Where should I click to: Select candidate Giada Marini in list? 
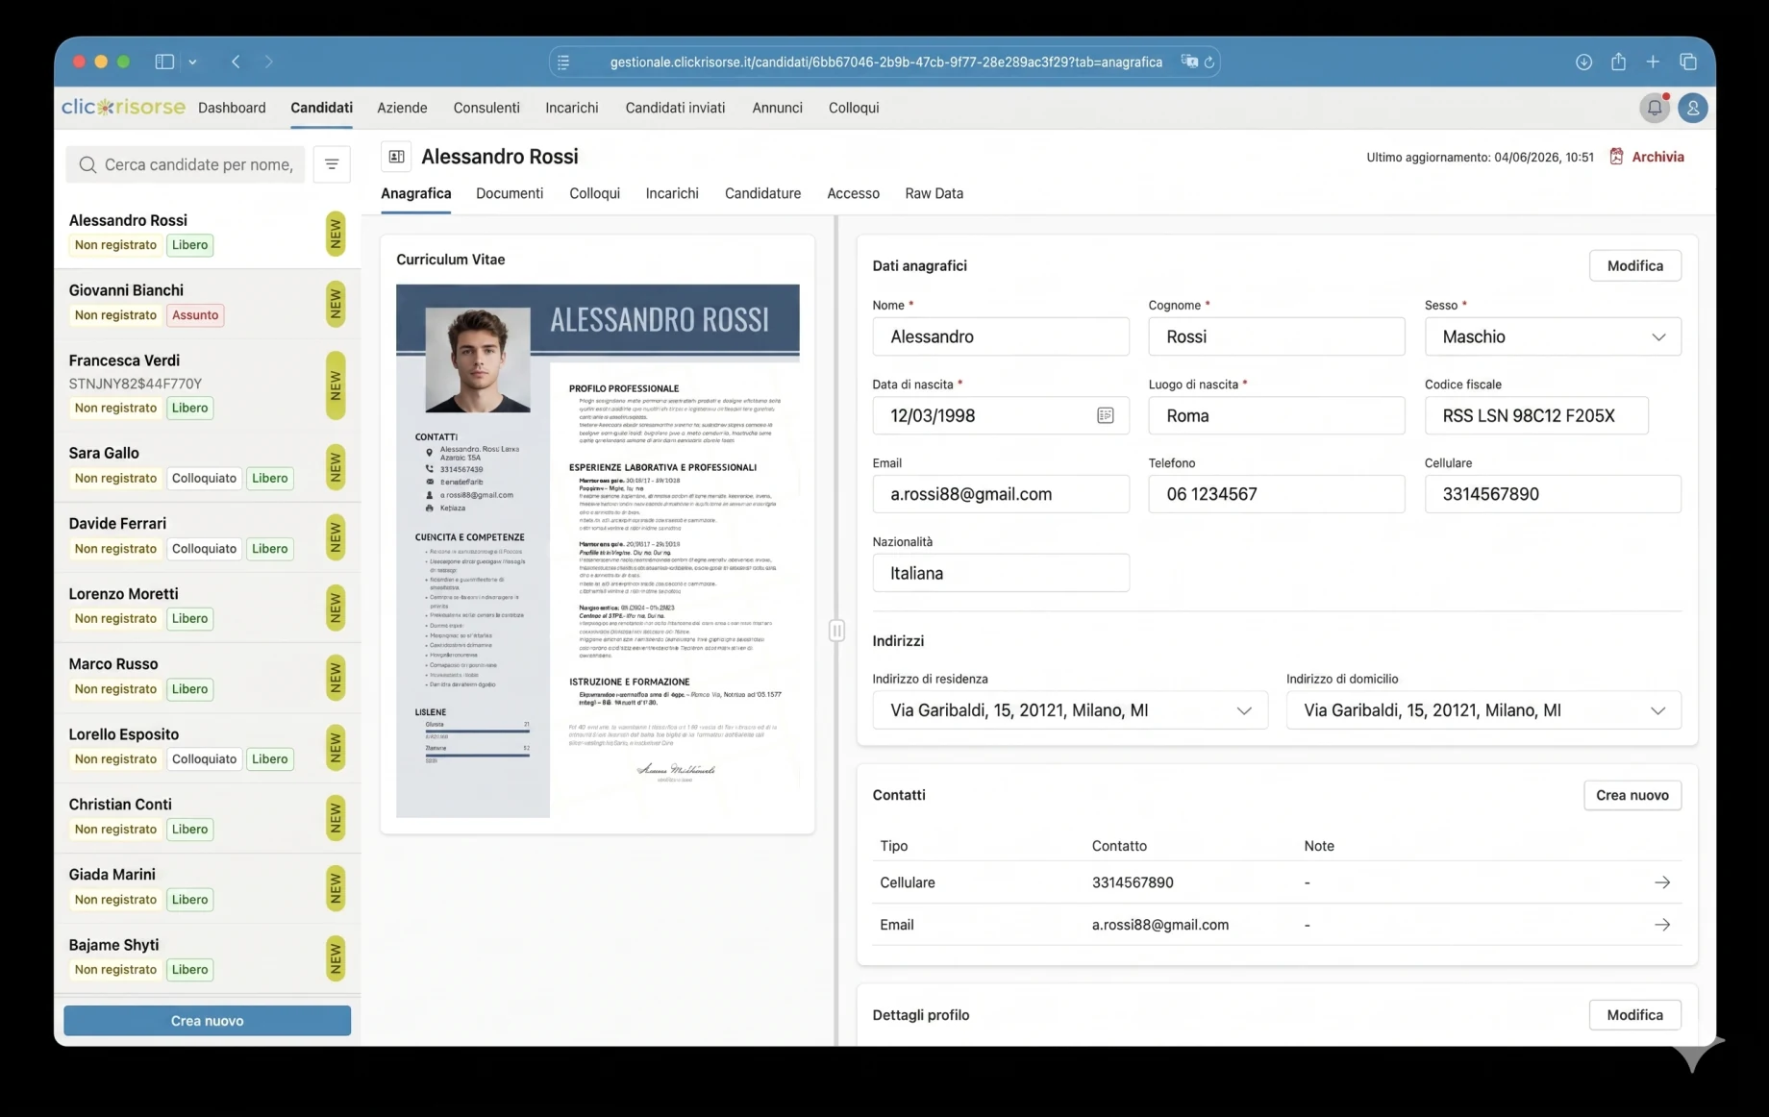(207, 887)
